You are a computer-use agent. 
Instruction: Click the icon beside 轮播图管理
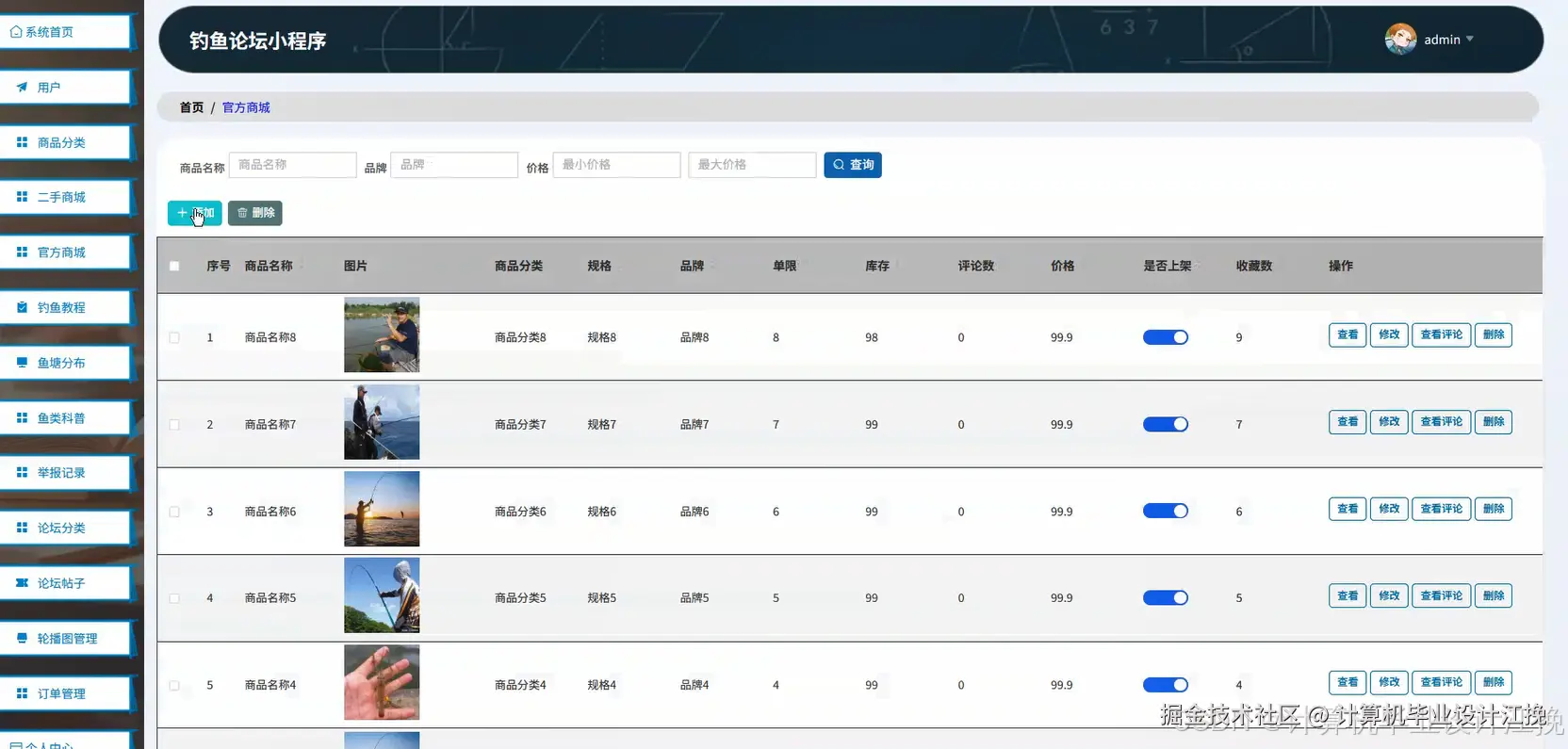(x=22, y=638)
